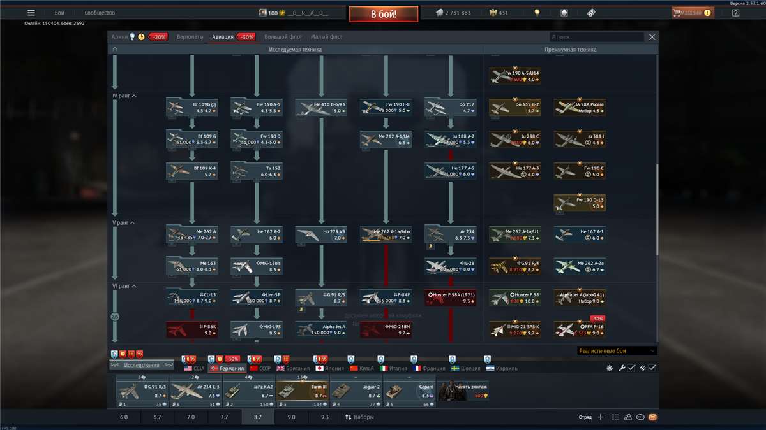Close the research tree window

[652, 37]
